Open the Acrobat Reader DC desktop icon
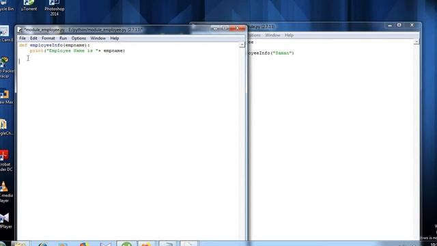 5,161
